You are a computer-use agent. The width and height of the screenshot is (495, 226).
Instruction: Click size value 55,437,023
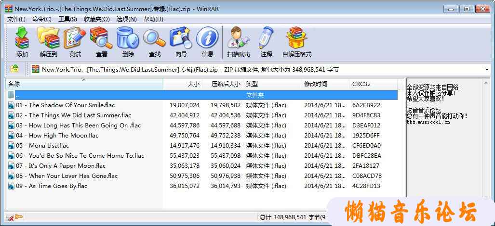coord(185,155)
